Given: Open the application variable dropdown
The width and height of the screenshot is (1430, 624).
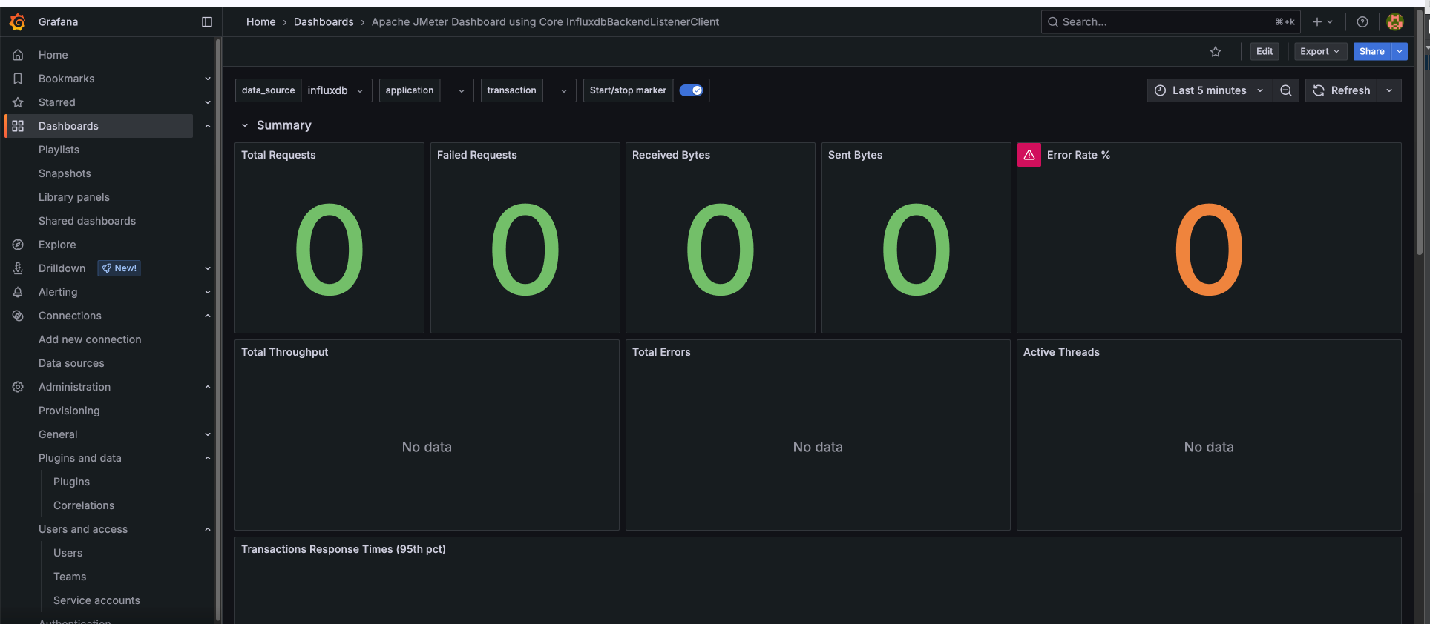Looking at the screenshot, I should click(x=456, y=90).
